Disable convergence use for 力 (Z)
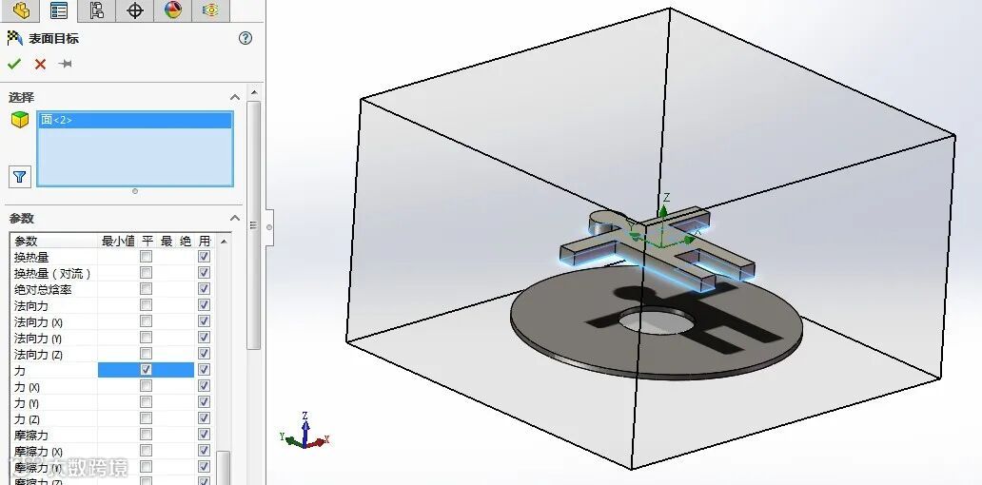Image resolution: width=982 pixels, height=485 pixels. point(205,418)
